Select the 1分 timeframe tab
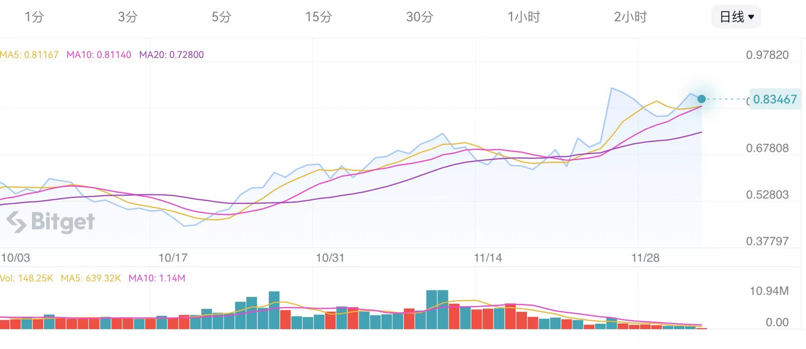 [x=34, y=17]
